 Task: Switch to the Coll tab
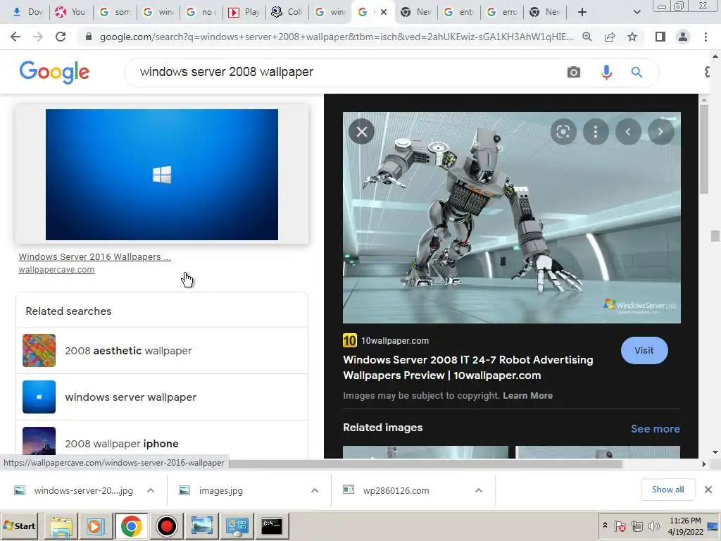pos(287,13)
